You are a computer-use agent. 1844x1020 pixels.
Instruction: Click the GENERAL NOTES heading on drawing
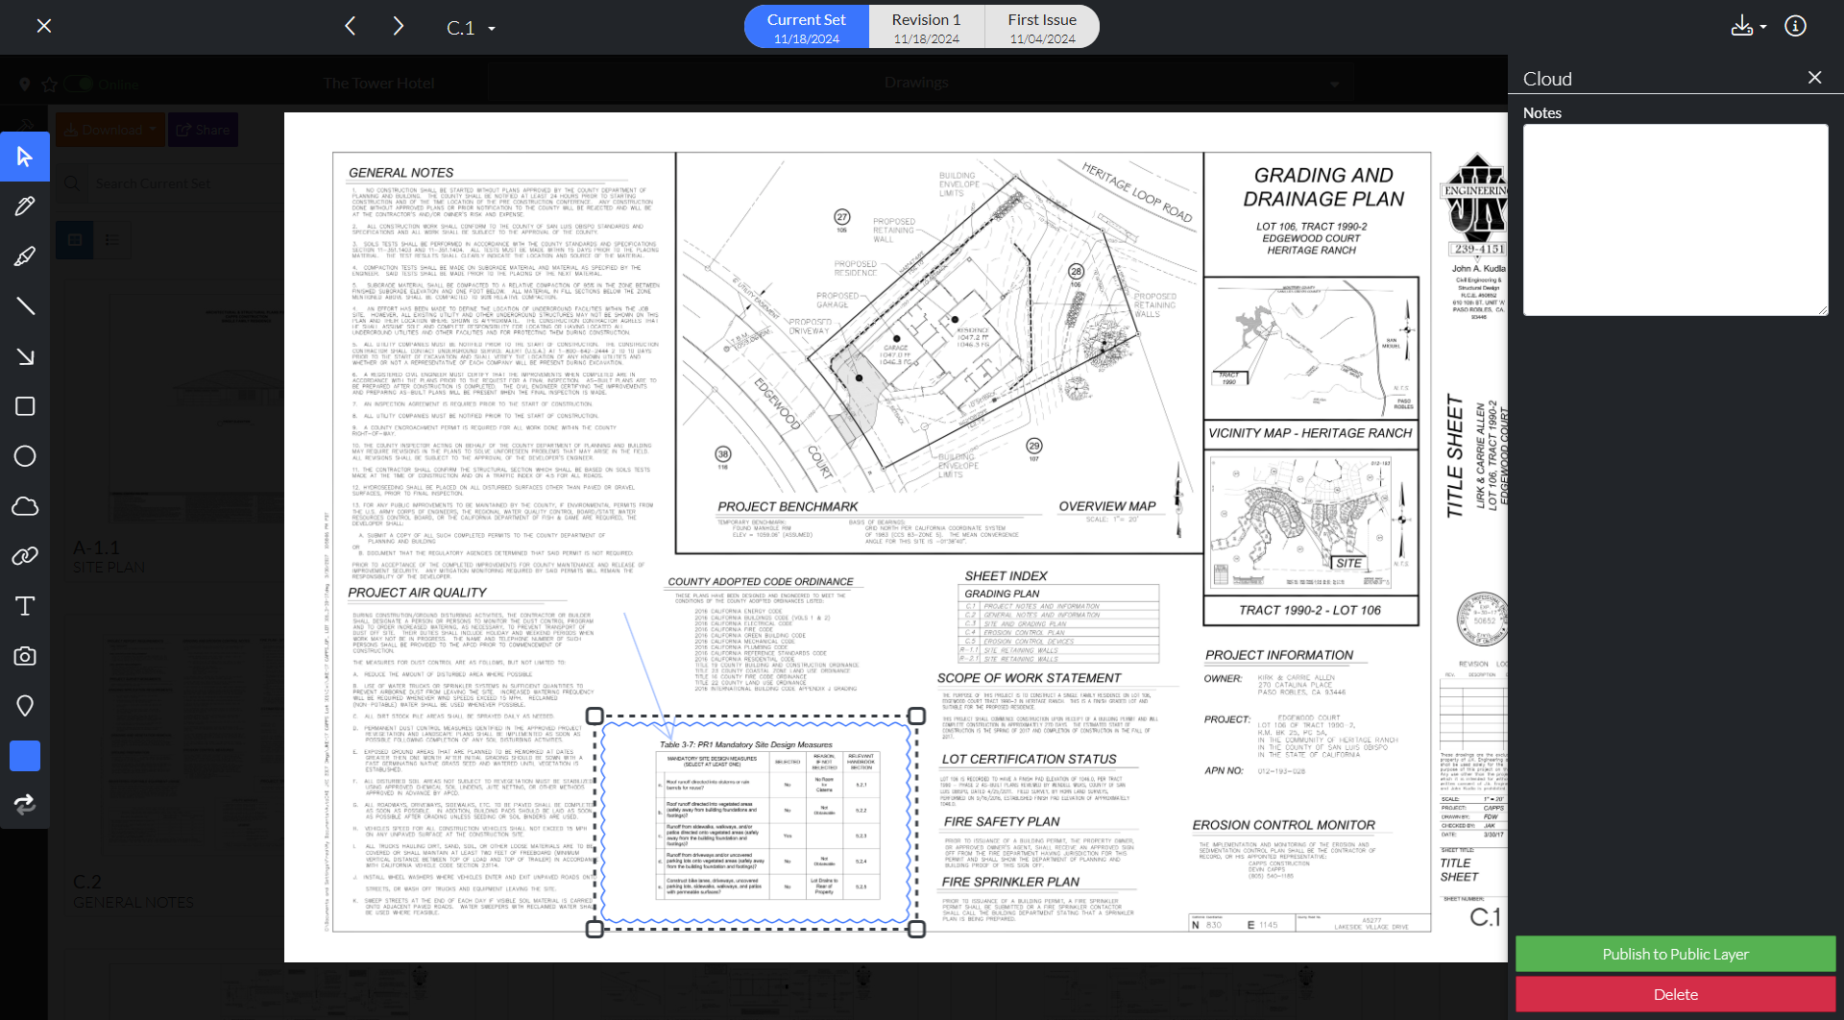click(400, 173)
